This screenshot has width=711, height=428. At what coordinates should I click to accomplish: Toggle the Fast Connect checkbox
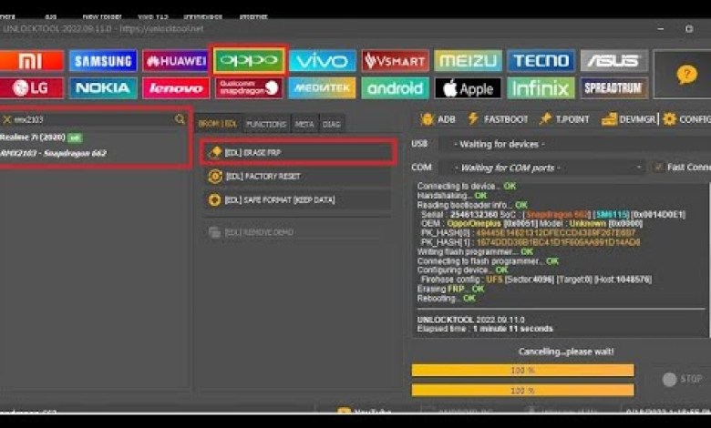coord(659,167)
